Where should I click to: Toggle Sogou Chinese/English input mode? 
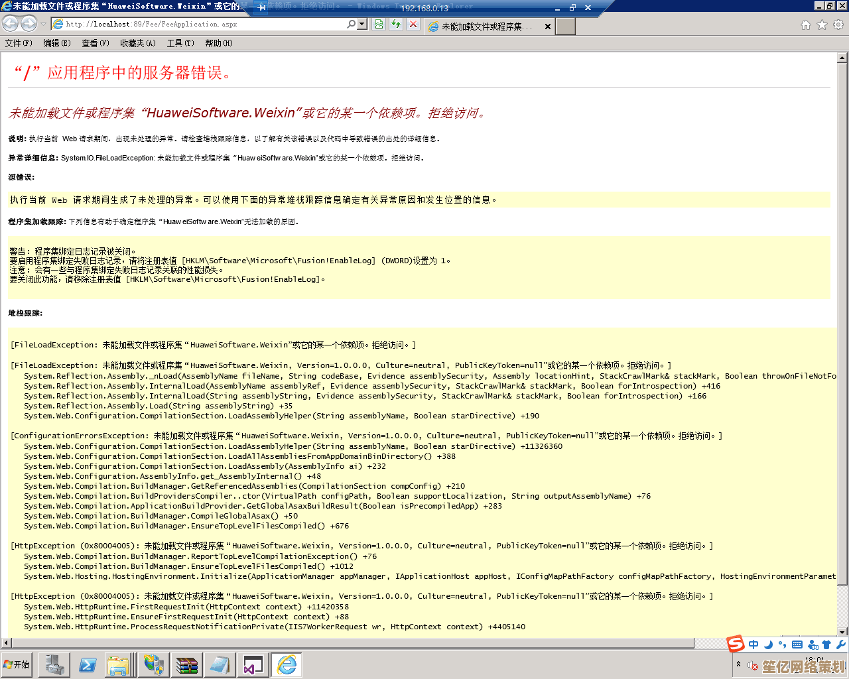point(753,645)
